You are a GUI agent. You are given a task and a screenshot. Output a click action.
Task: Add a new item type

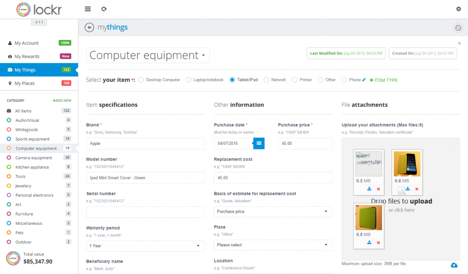[383, 80]
